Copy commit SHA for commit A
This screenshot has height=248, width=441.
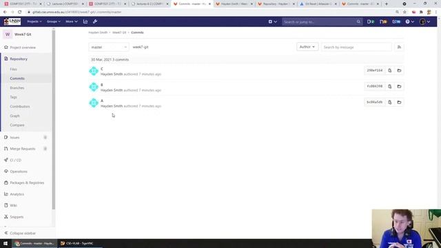click(389, 103)
